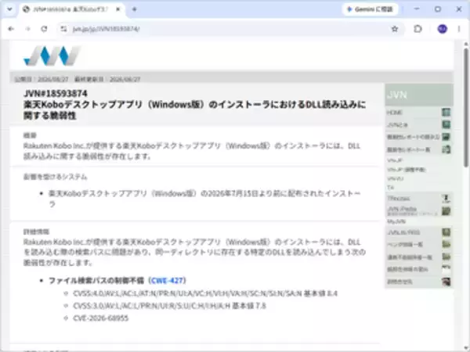Click the page vertical scrollbar thumb

click(466, 108)
